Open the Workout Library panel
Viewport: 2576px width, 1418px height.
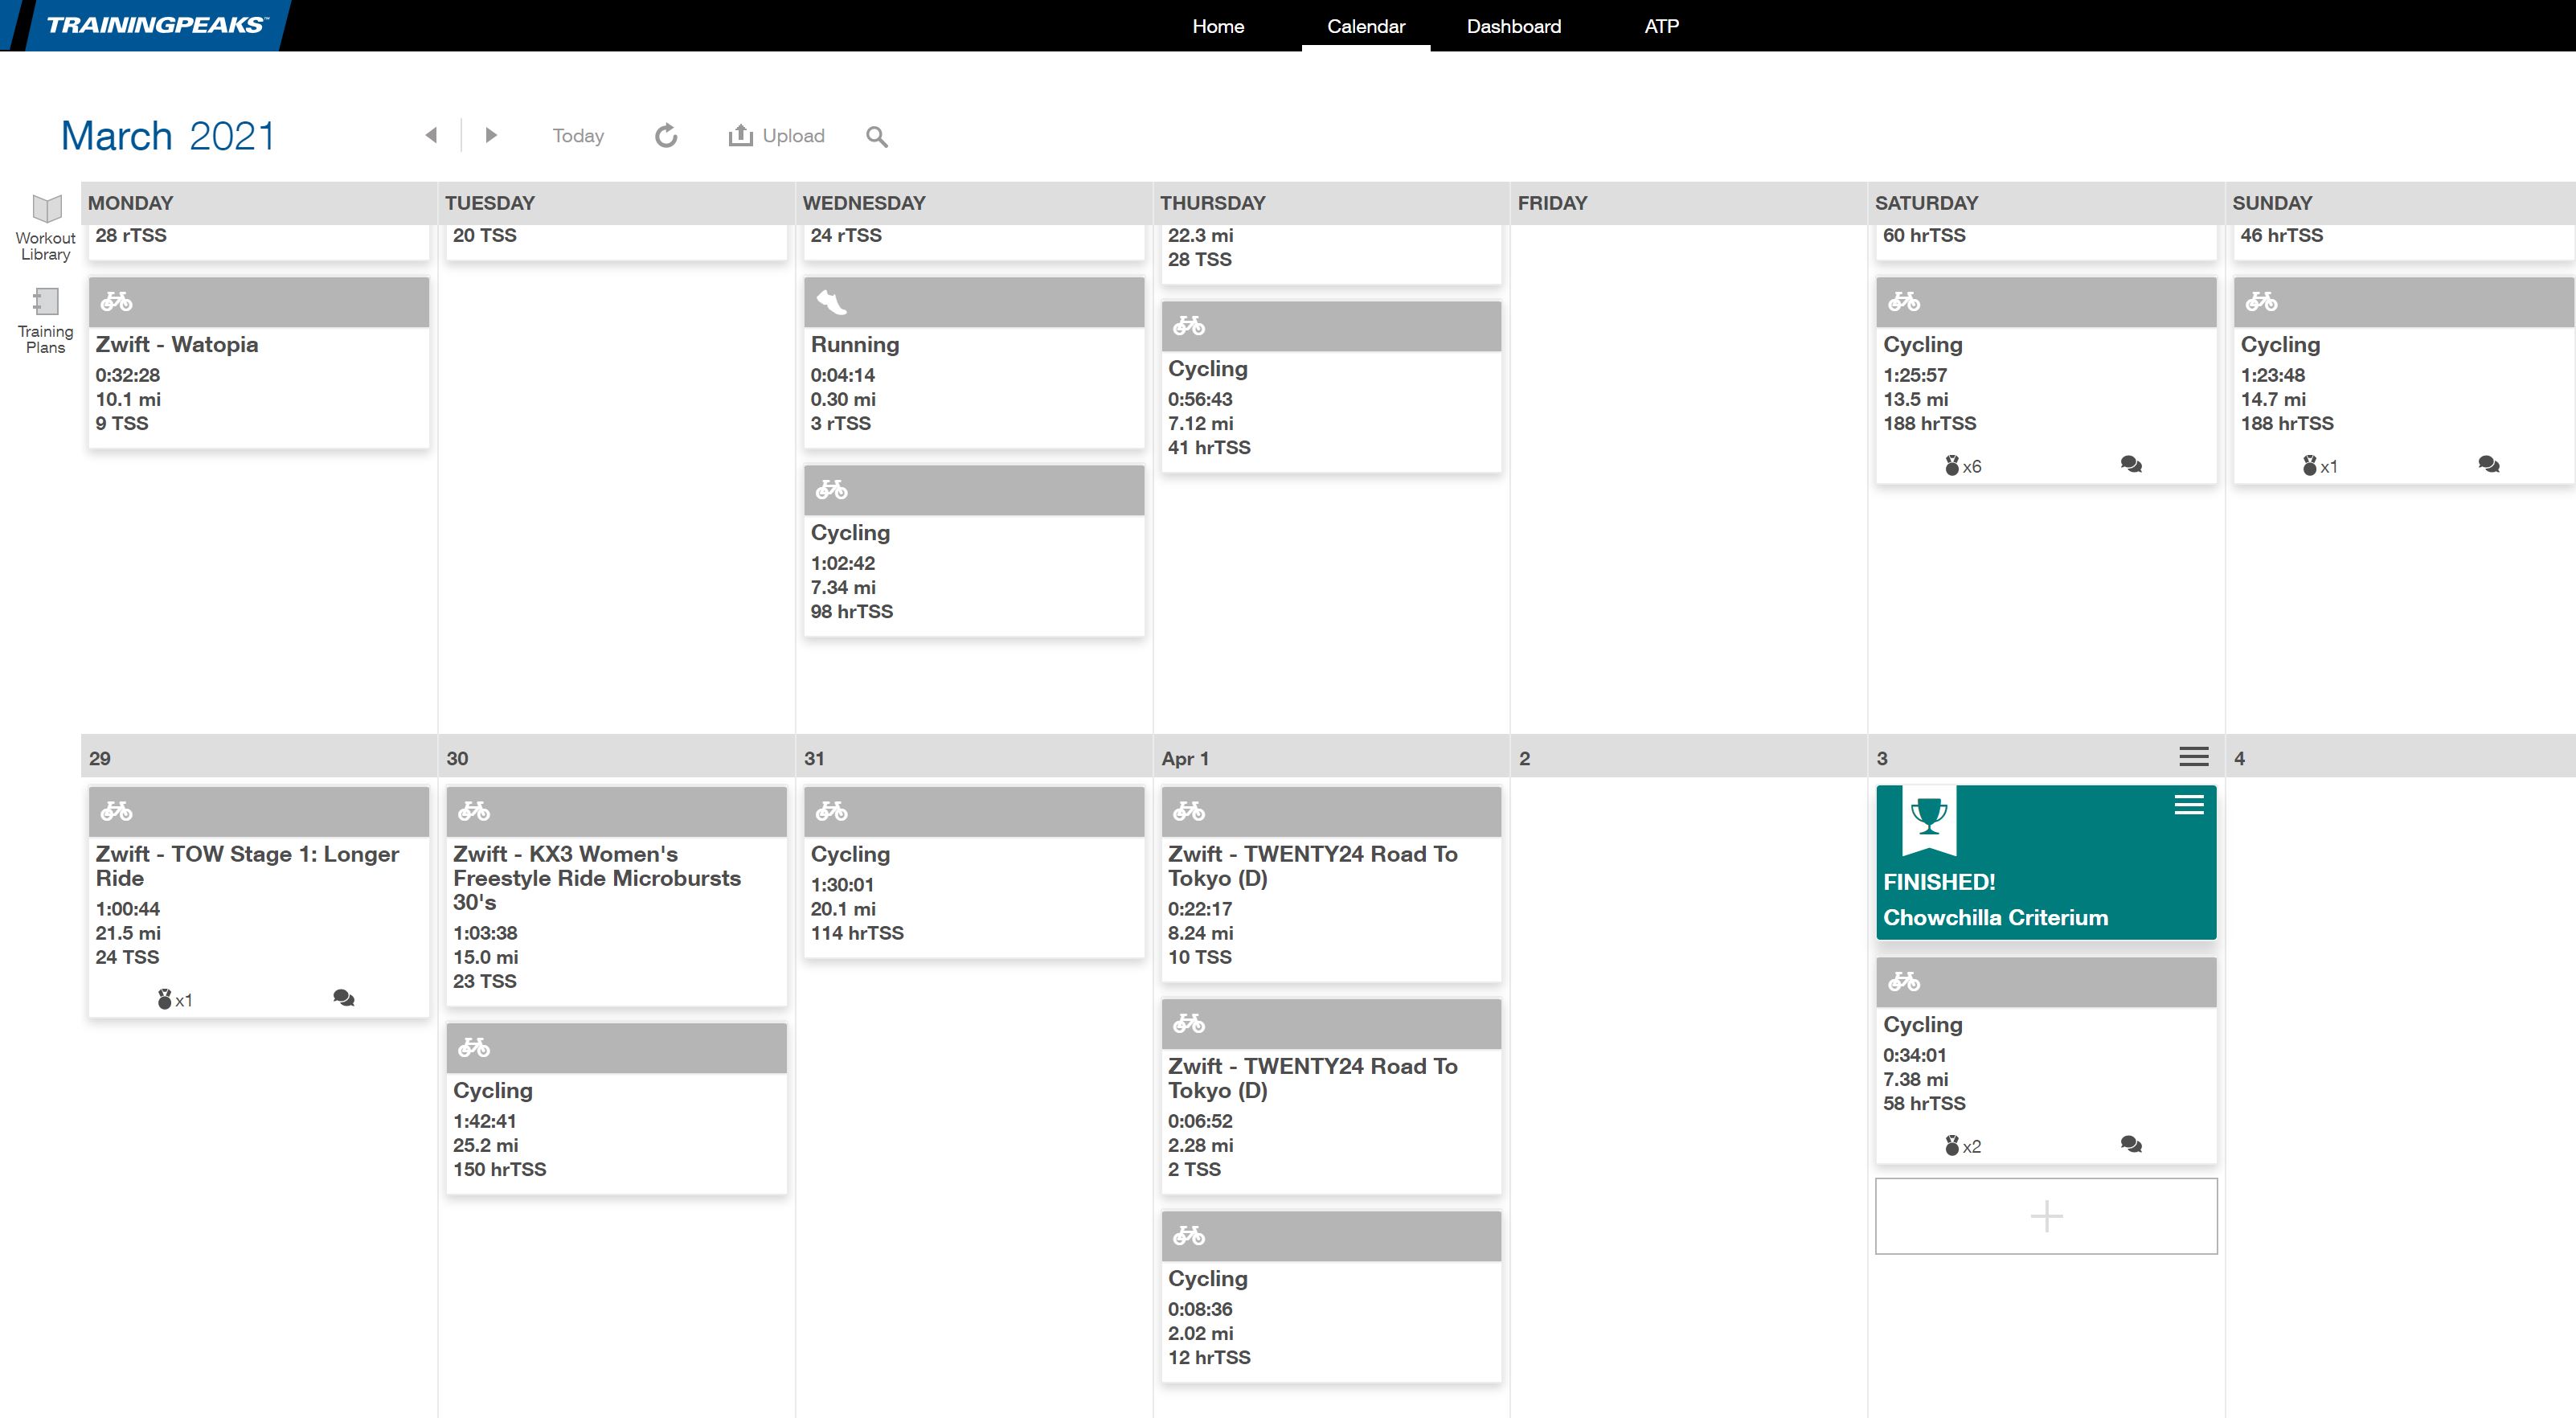point(46,228)
